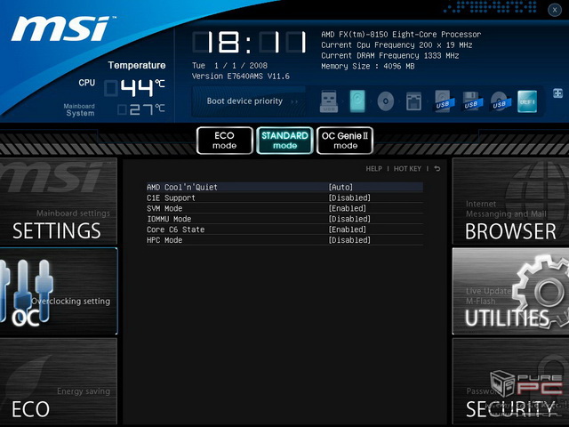Select the UEFI boot device icon
This screenshot has height=427, width=569.
(527, 101)
